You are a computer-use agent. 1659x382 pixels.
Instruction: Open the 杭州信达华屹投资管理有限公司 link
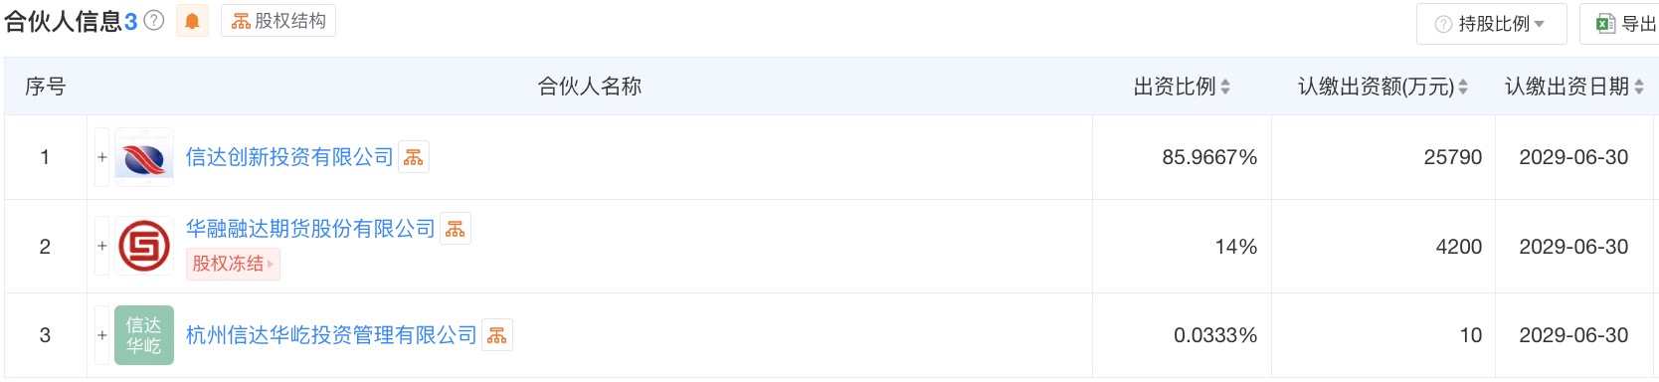(331, 335)
